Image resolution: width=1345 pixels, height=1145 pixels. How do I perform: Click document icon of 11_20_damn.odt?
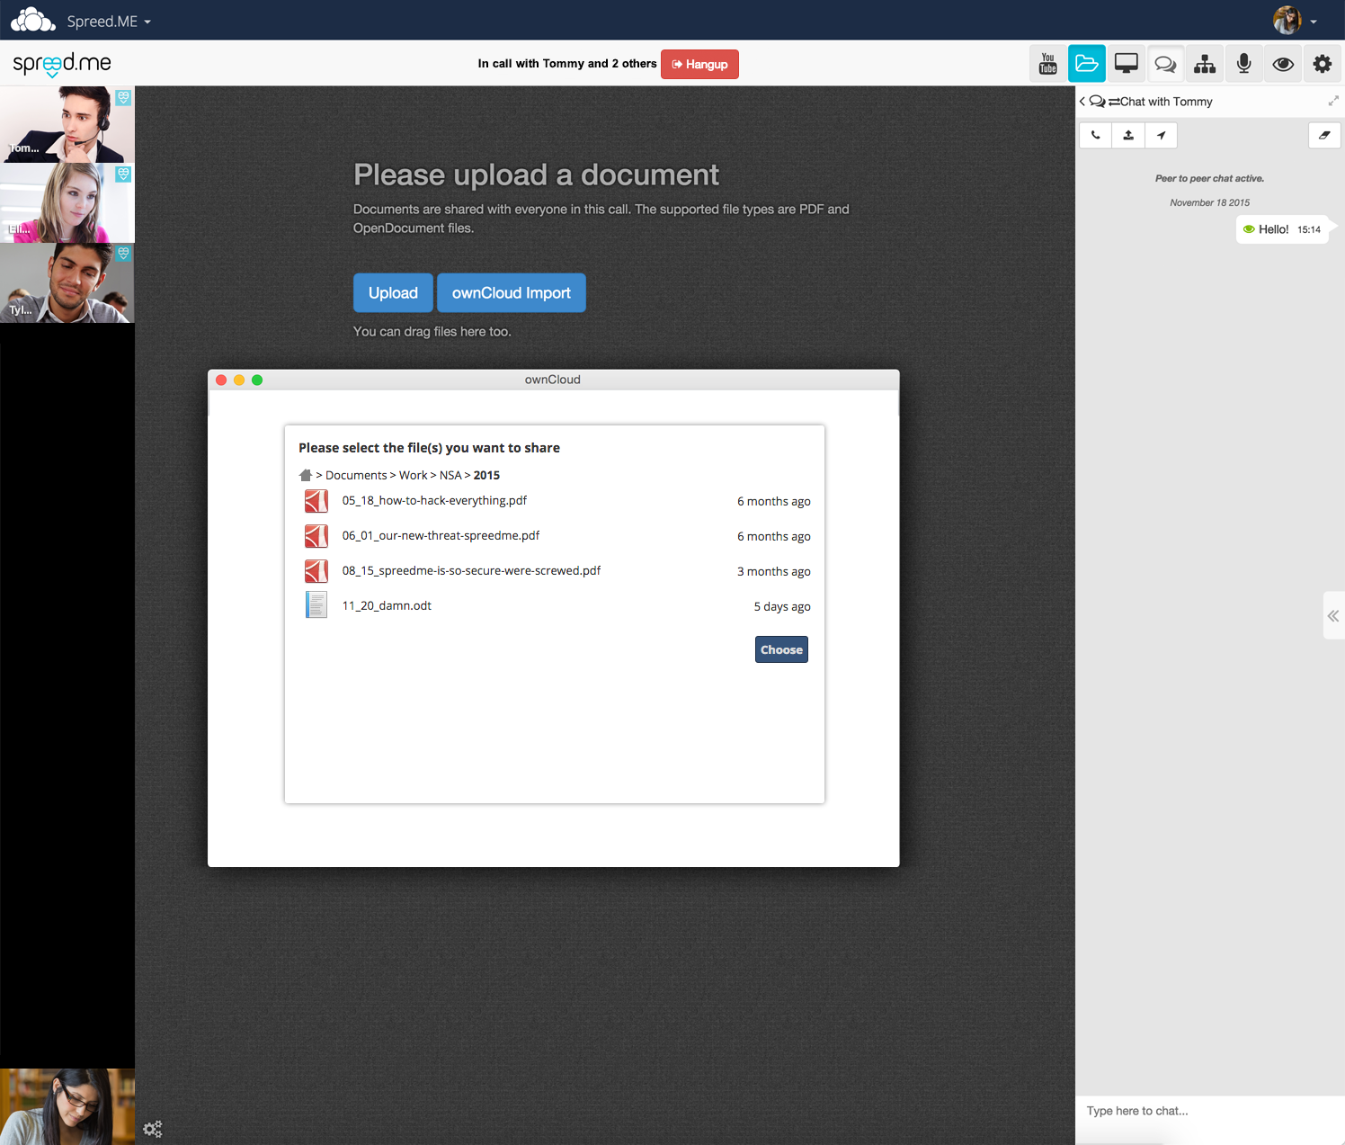pyautogui.click(x=316, y=605)
